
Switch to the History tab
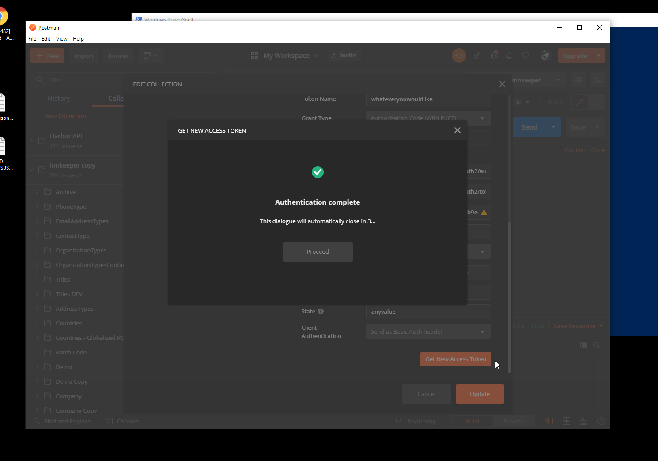point(59,98)
